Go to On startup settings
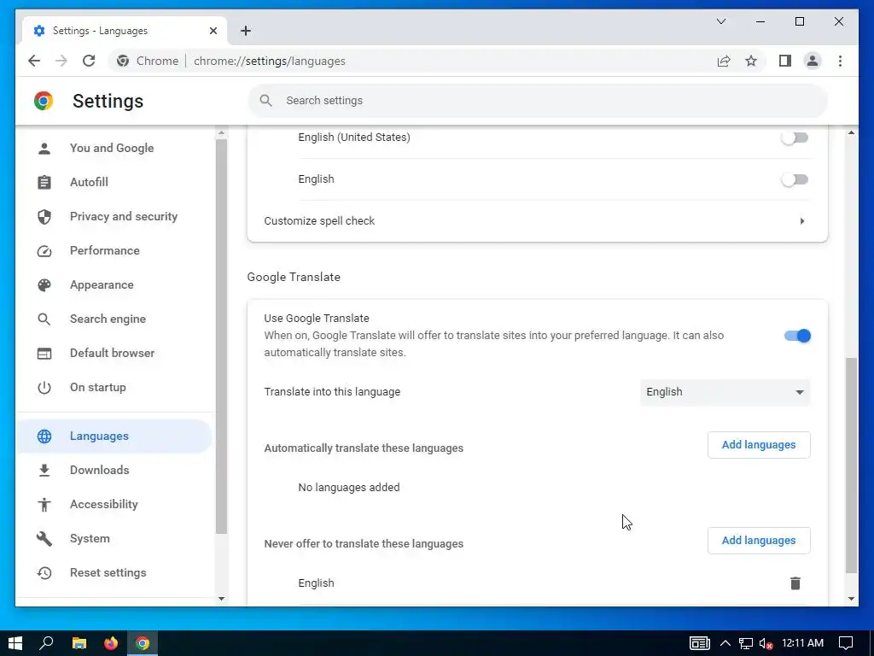Viewport: 874px width, 656px height. tap(97, 387)
